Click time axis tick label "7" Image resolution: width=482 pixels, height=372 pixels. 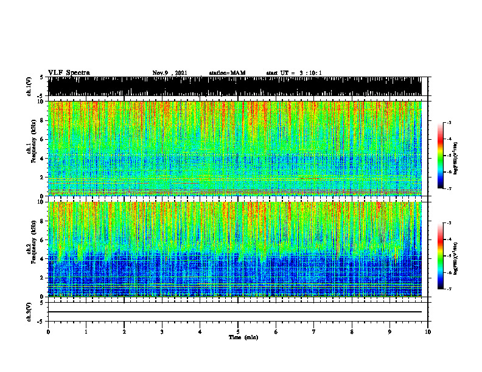click(x=314, y=332)
